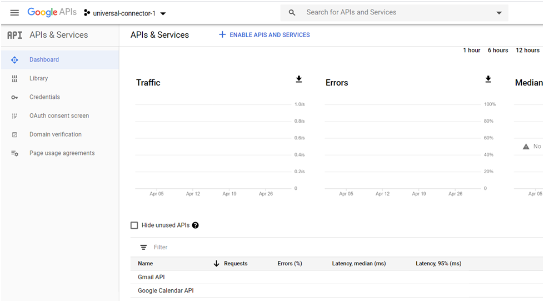Download the Errors chart data
544x302 pixels.
(x=488, y=79)
